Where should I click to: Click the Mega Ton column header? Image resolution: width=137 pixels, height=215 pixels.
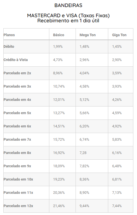92,34
